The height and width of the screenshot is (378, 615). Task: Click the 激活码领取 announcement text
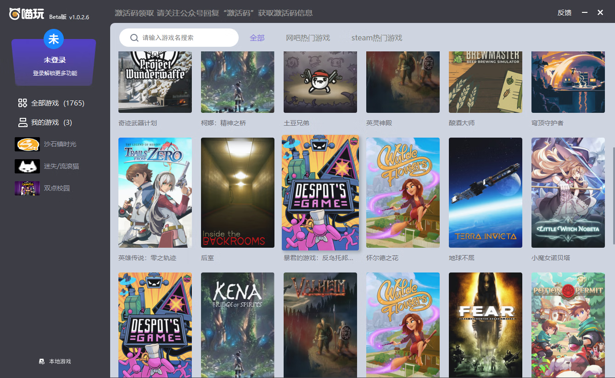(x=214, y=13)
